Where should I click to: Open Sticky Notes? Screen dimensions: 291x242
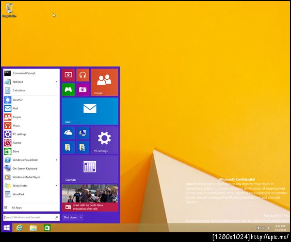click(31, 186)
